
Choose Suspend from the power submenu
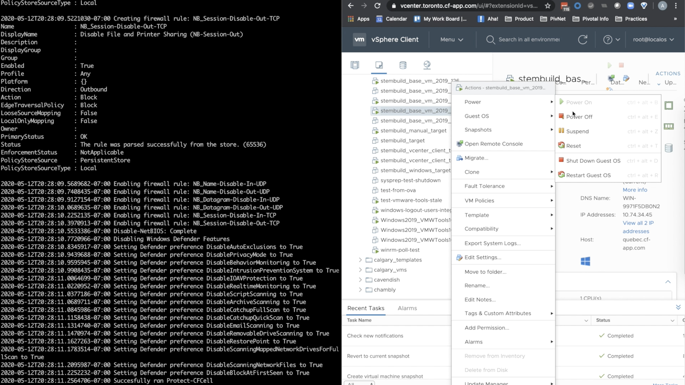[608, 131]
